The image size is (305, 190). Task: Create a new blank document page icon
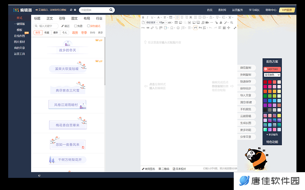(143, 22)
